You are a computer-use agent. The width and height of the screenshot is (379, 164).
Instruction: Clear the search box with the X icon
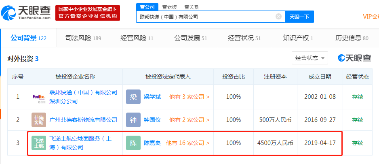(278, 17)
